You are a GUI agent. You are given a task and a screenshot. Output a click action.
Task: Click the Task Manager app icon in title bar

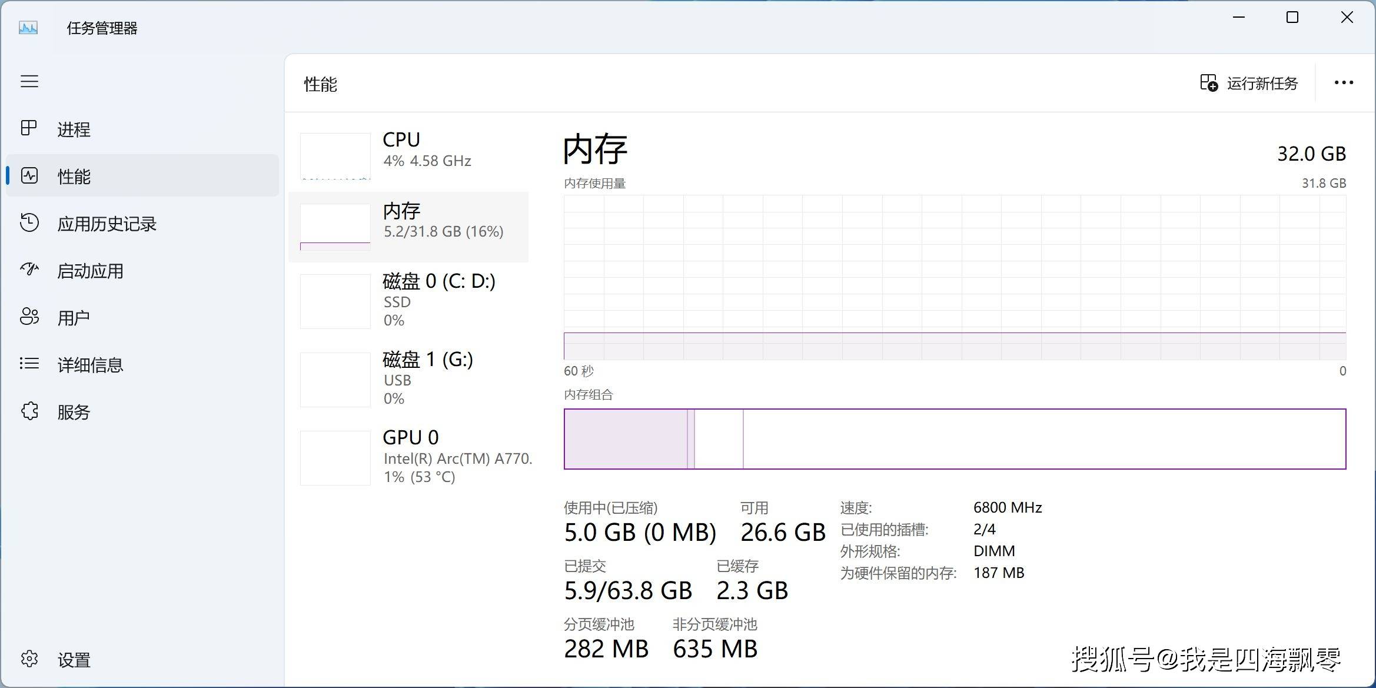click(x=28, y=28)
